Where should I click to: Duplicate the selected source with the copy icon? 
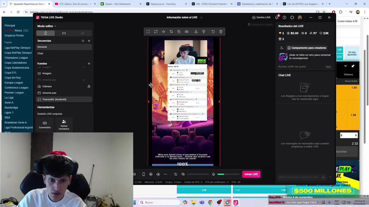(x=179, y=32)
